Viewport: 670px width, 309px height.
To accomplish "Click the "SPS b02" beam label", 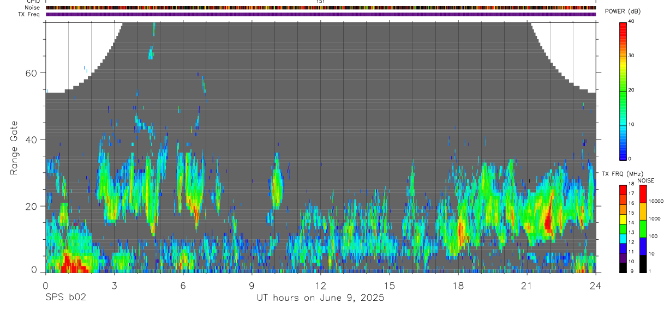I will point(65,298).
